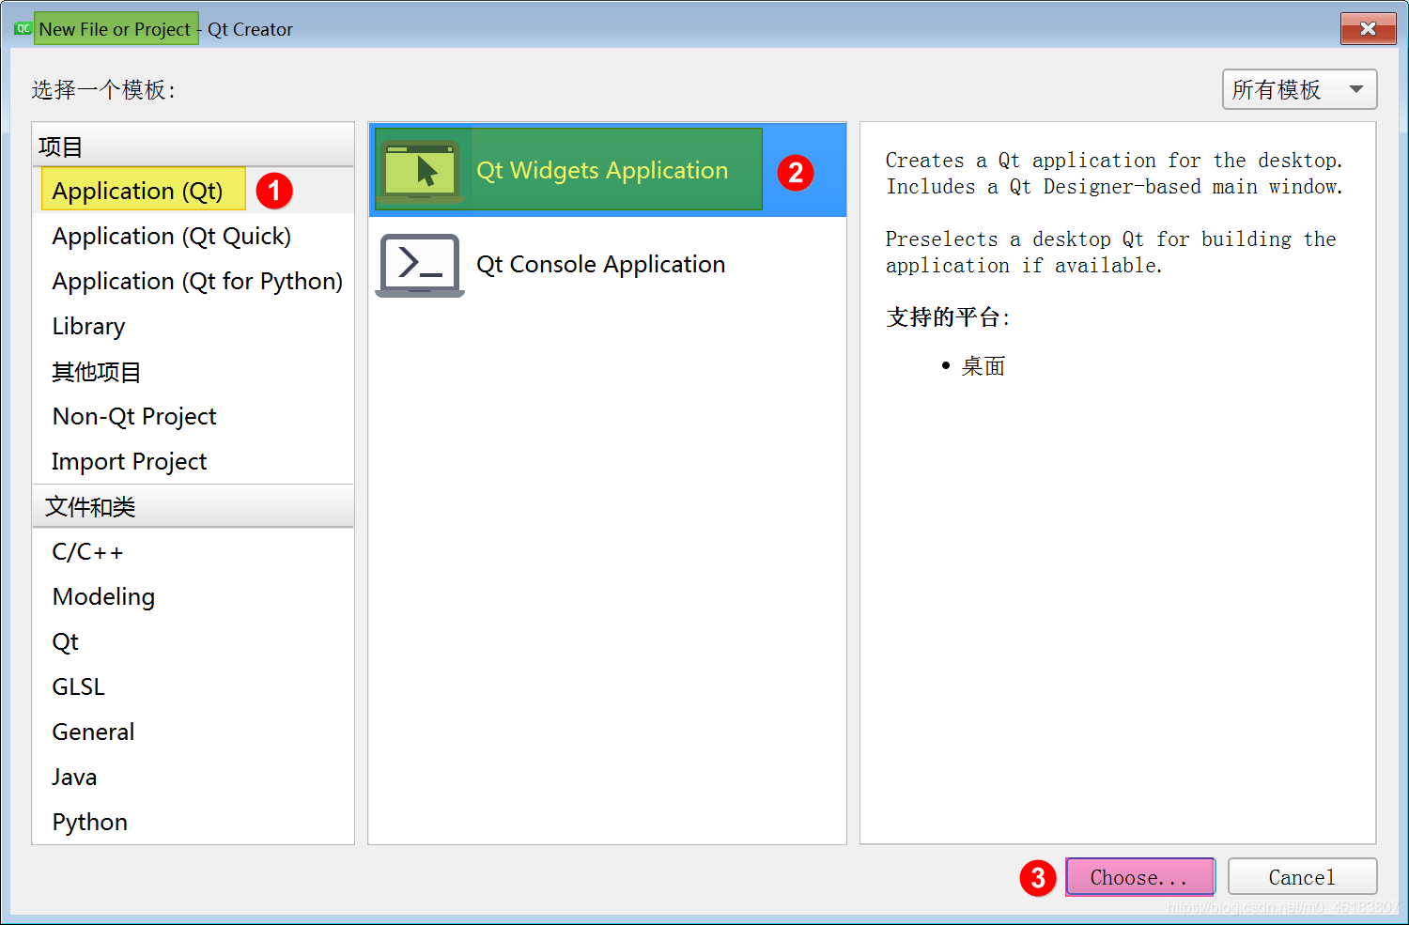
Task: Click the template description text
Action: pos(1114,213)
